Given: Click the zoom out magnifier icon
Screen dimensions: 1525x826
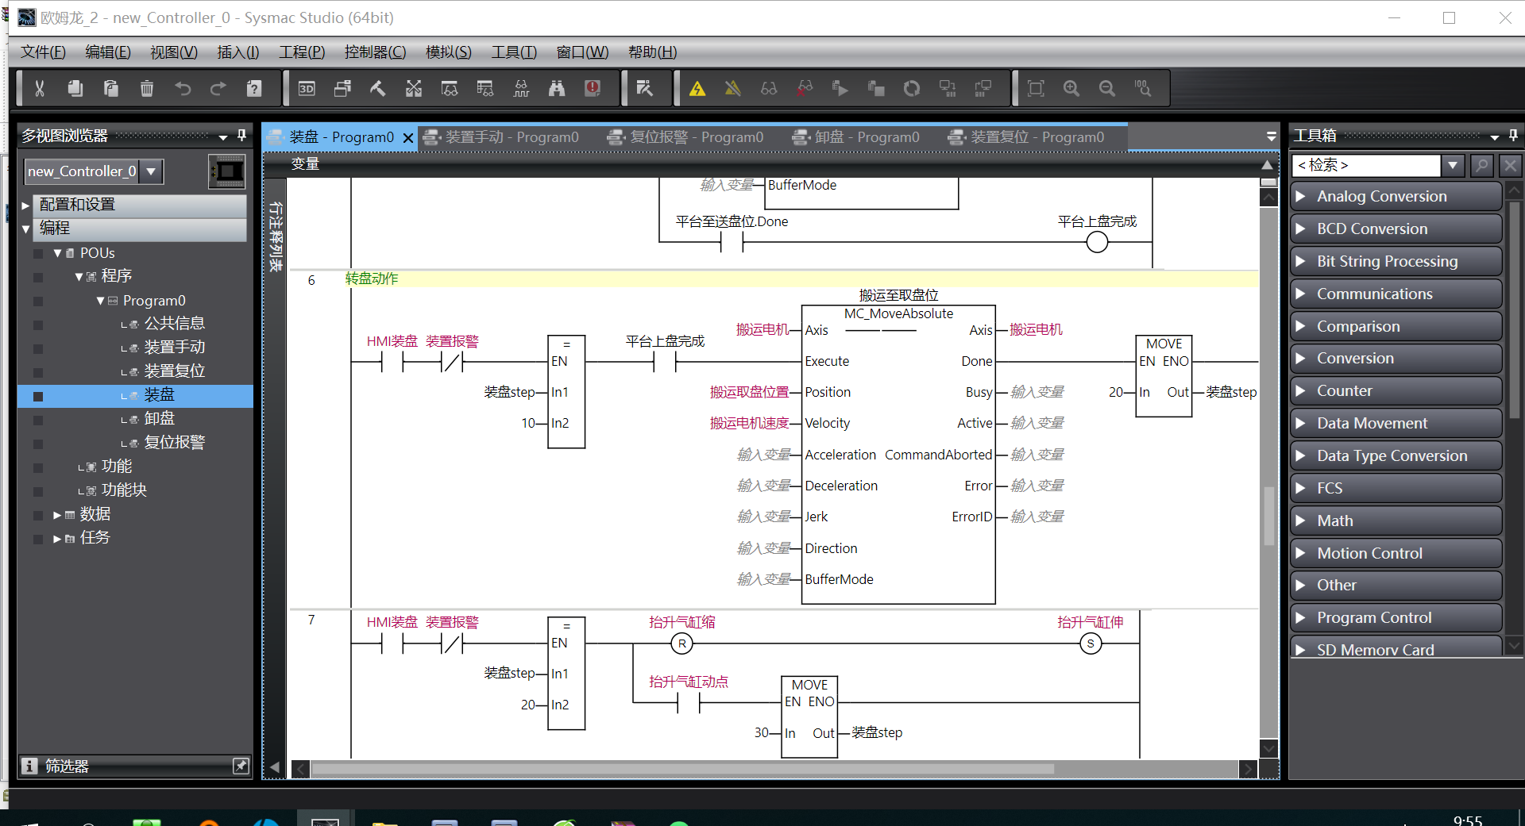Looking at the screenshot, I should (1107, 88).
